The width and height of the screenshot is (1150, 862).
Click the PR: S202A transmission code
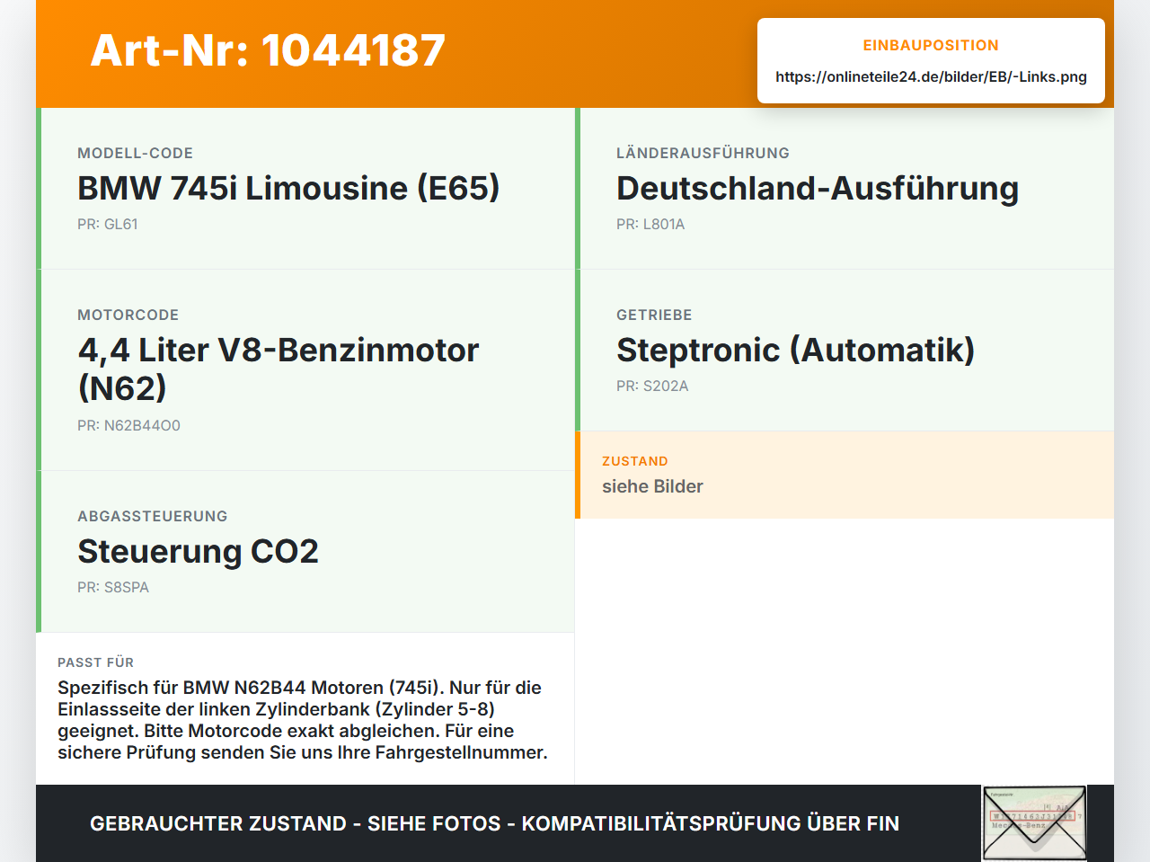(652, 387)
